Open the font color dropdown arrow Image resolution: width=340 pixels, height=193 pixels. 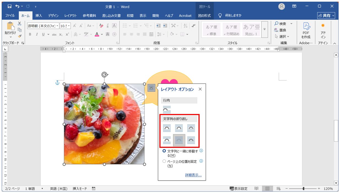tap(102, 34)
